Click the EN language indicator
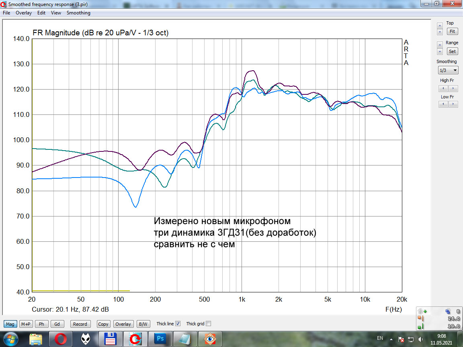Screen dimensions: 463x347 coord(380,338)
